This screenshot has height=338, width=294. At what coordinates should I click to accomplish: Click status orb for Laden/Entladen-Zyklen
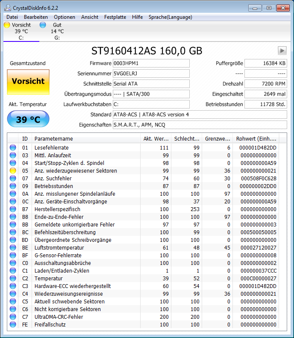[x=13, y=270]
